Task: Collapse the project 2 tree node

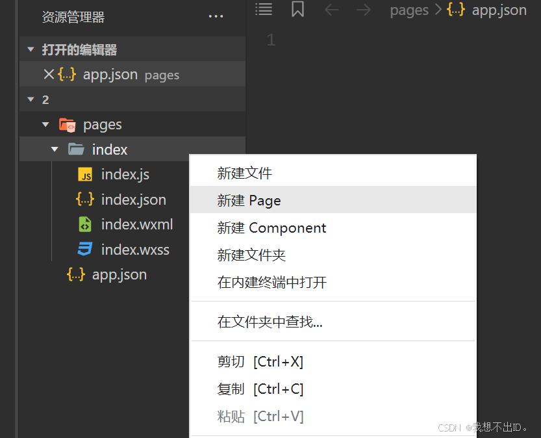Action: point(29,99)
